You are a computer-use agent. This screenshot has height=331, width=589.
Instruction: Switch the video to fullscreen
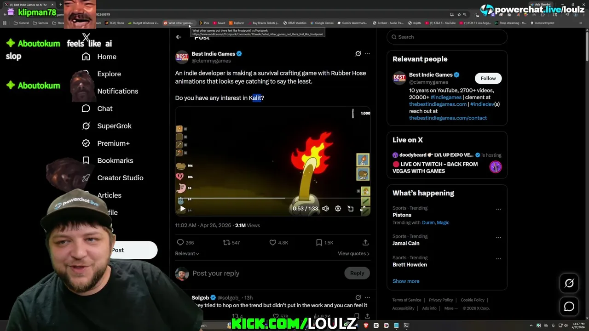(x=363, y=209)
